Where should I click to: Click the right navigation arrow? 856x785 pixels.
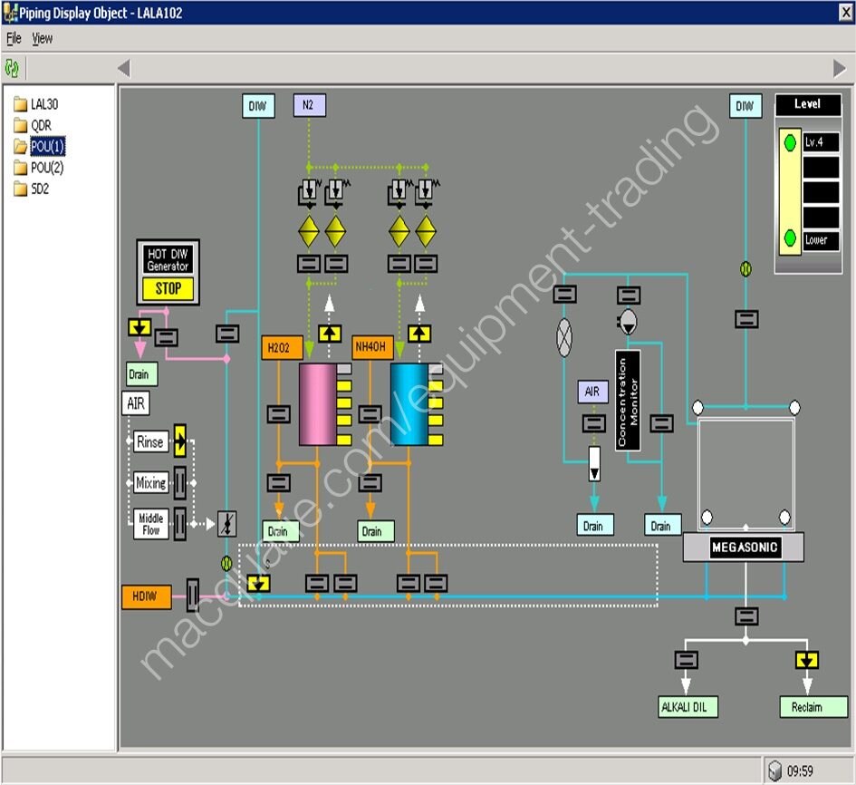(x=839, y=68)
